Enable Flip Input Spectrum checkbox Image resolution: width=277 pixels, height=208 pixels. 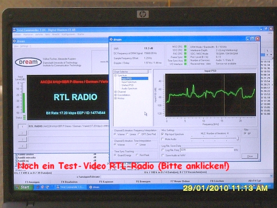tap(162, 134)
